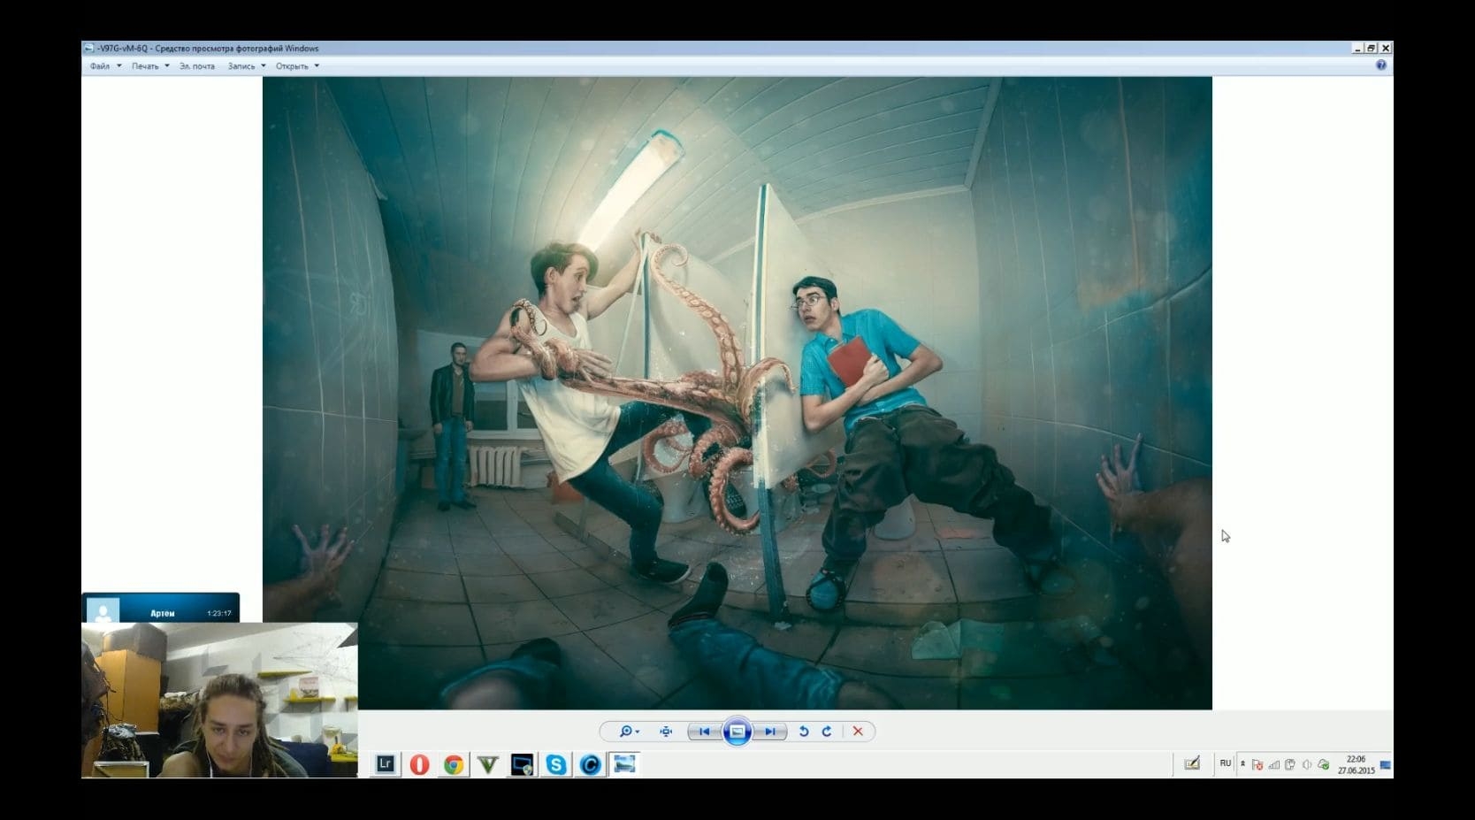Open the tablet input panel icon in taskbar
This screenshot has width=1475, height=820.
[x=1192, y=764]
